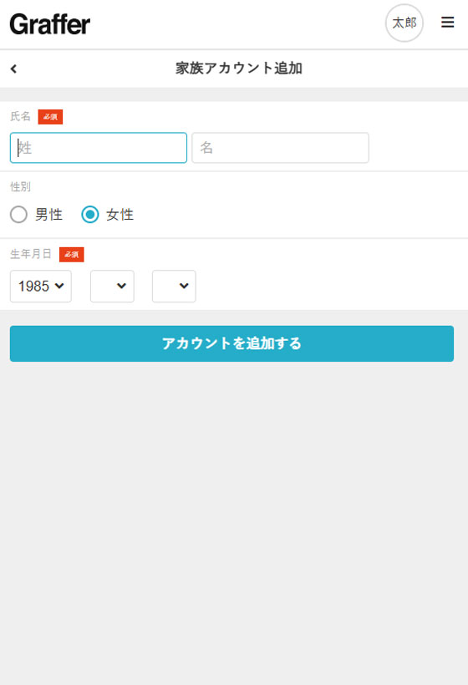Click the 性別 section label
468x685 pixels.
click(x=21, y=187)
